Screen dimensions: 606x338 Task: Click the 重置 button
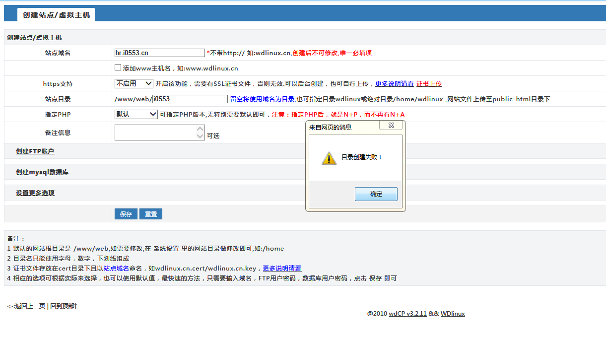[151, 214]
